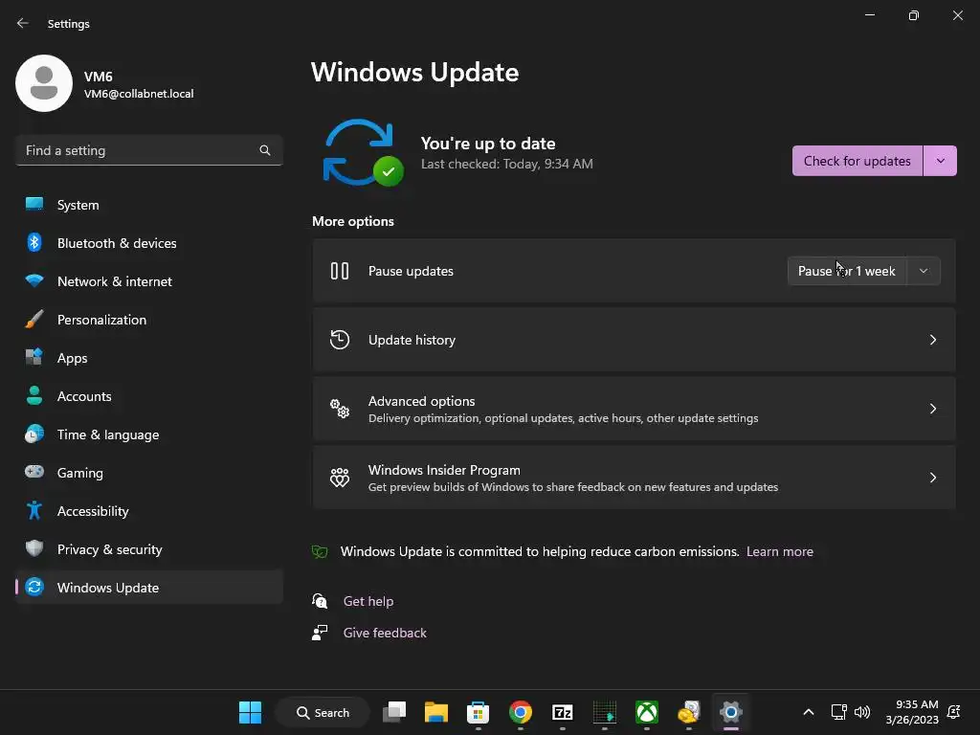This screenshot has width=980, height=735.
Task: Click the volume speaker icon in tray
Action: click(862, 712)
